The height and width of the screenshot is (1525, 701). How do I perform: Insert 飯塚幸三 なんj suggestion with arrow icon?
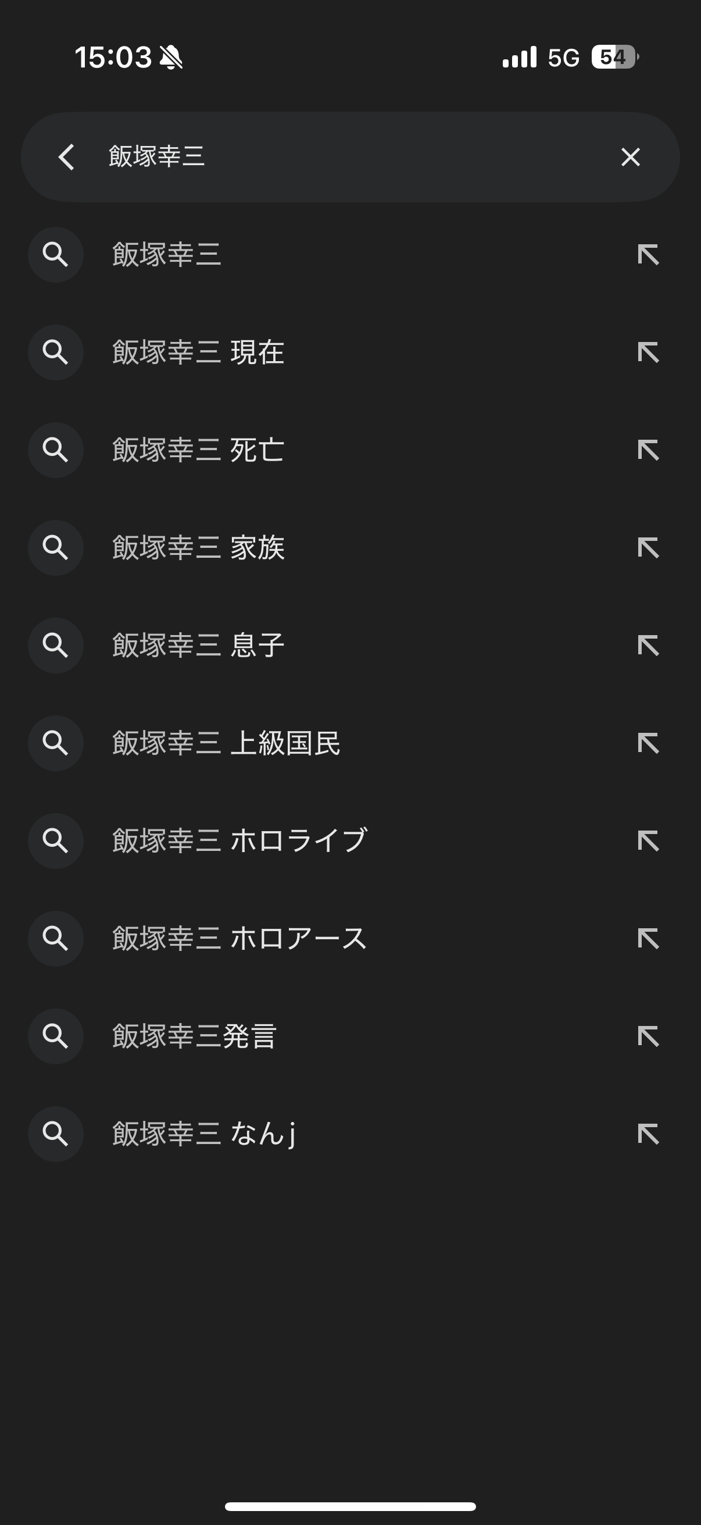(x=648, y=1134)
